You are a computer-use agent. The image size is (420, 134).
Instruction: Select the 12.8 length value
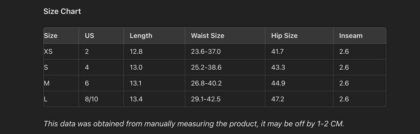point(136,52)
